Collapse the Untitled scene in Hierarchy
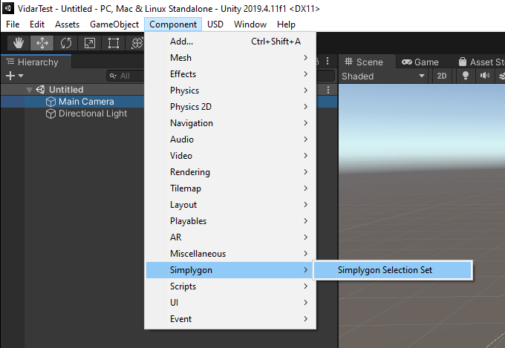 click(30, 90)
